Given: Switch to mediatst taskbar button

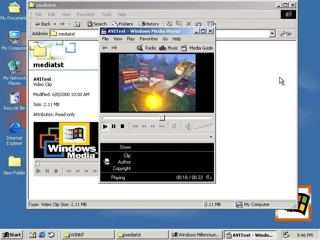Looking at the screenshot, I should coord(142,235).
